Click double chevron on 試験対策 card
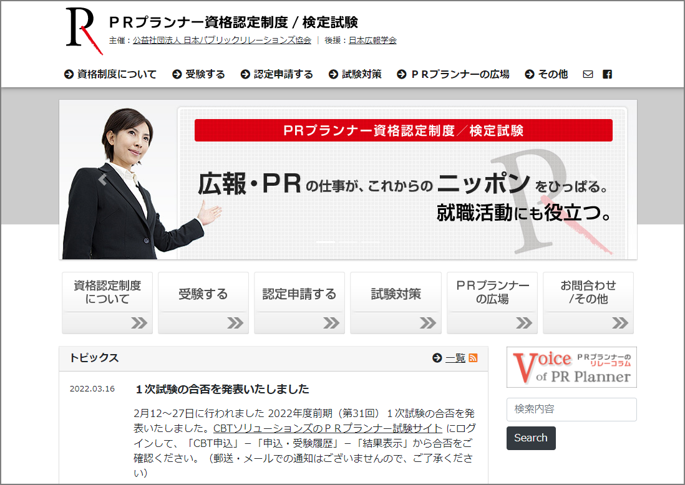Viewport: 685px width, 485px height. 428,323
